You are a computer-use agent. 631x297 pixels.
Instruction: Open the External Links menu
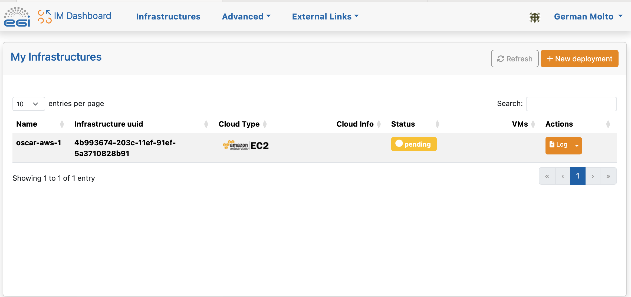[x=325, y=17]
